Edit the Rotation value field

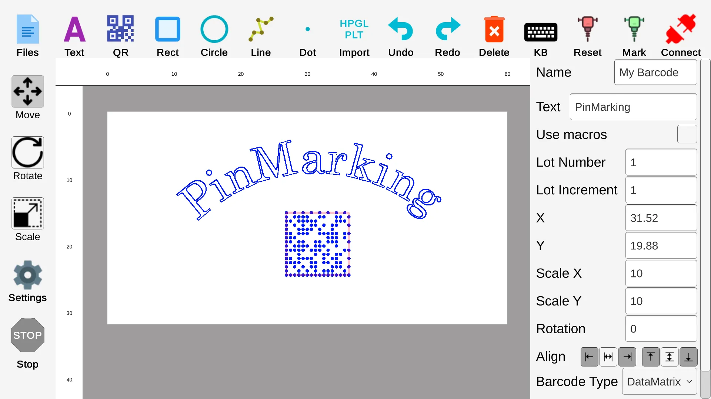(661, 329)
